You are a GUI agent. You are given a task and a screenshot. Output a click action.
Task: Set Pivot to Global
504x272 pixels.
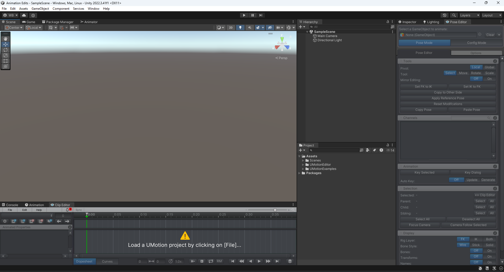click(490, 67)
